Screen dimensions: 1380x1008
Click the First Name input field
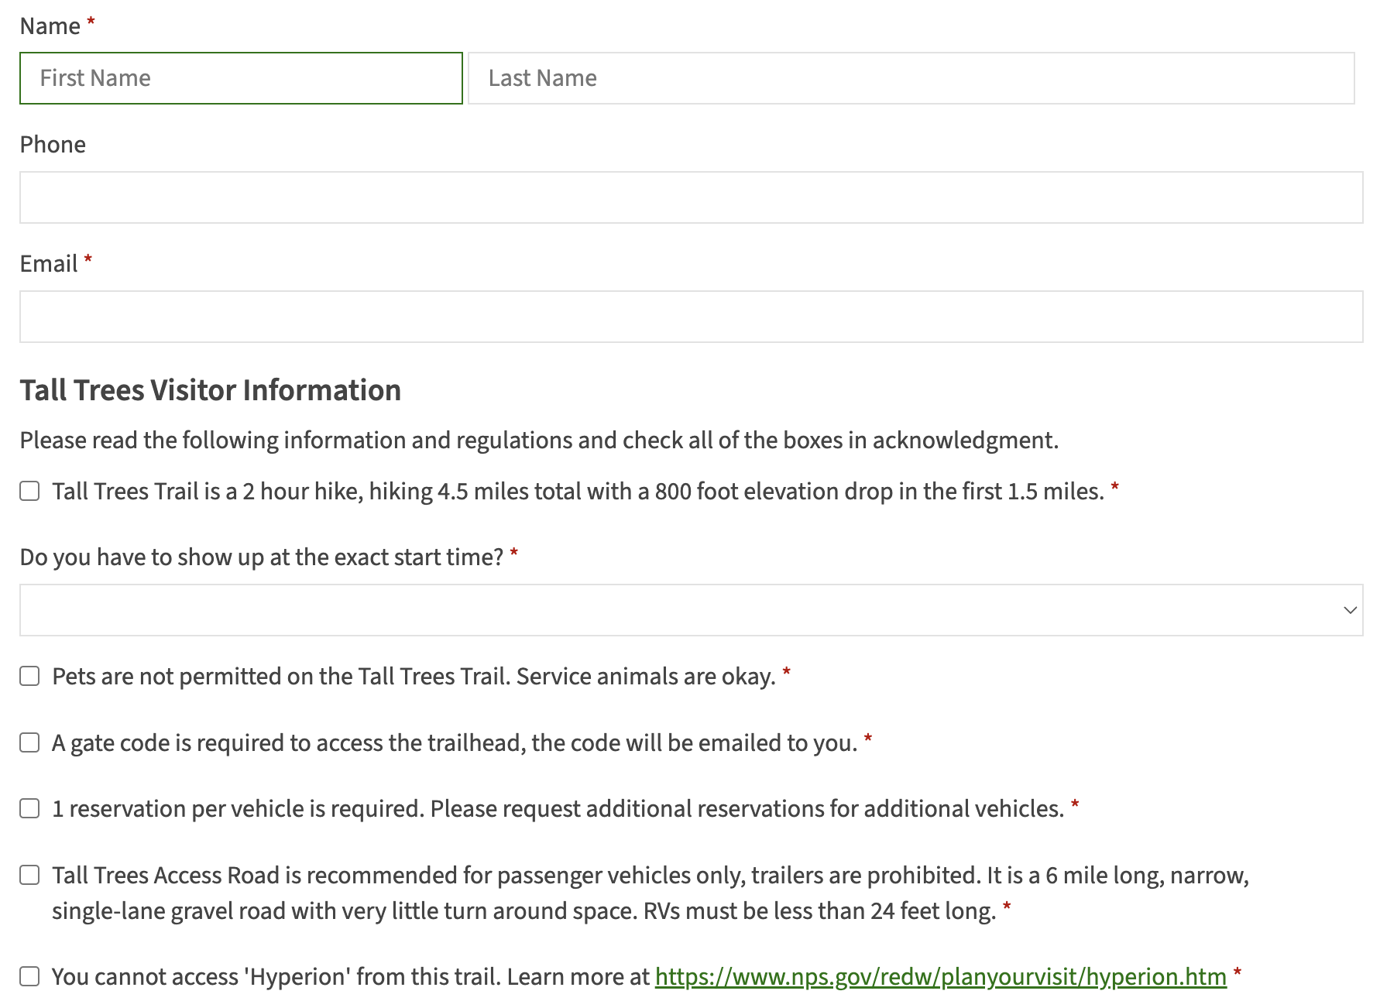tap(241, 78)
